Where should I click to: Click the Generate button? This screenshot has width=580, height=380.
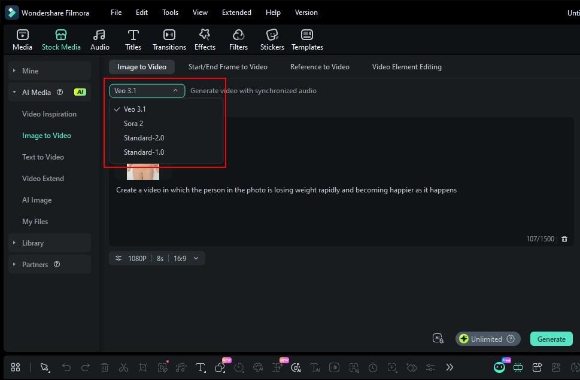coord(551,338)
